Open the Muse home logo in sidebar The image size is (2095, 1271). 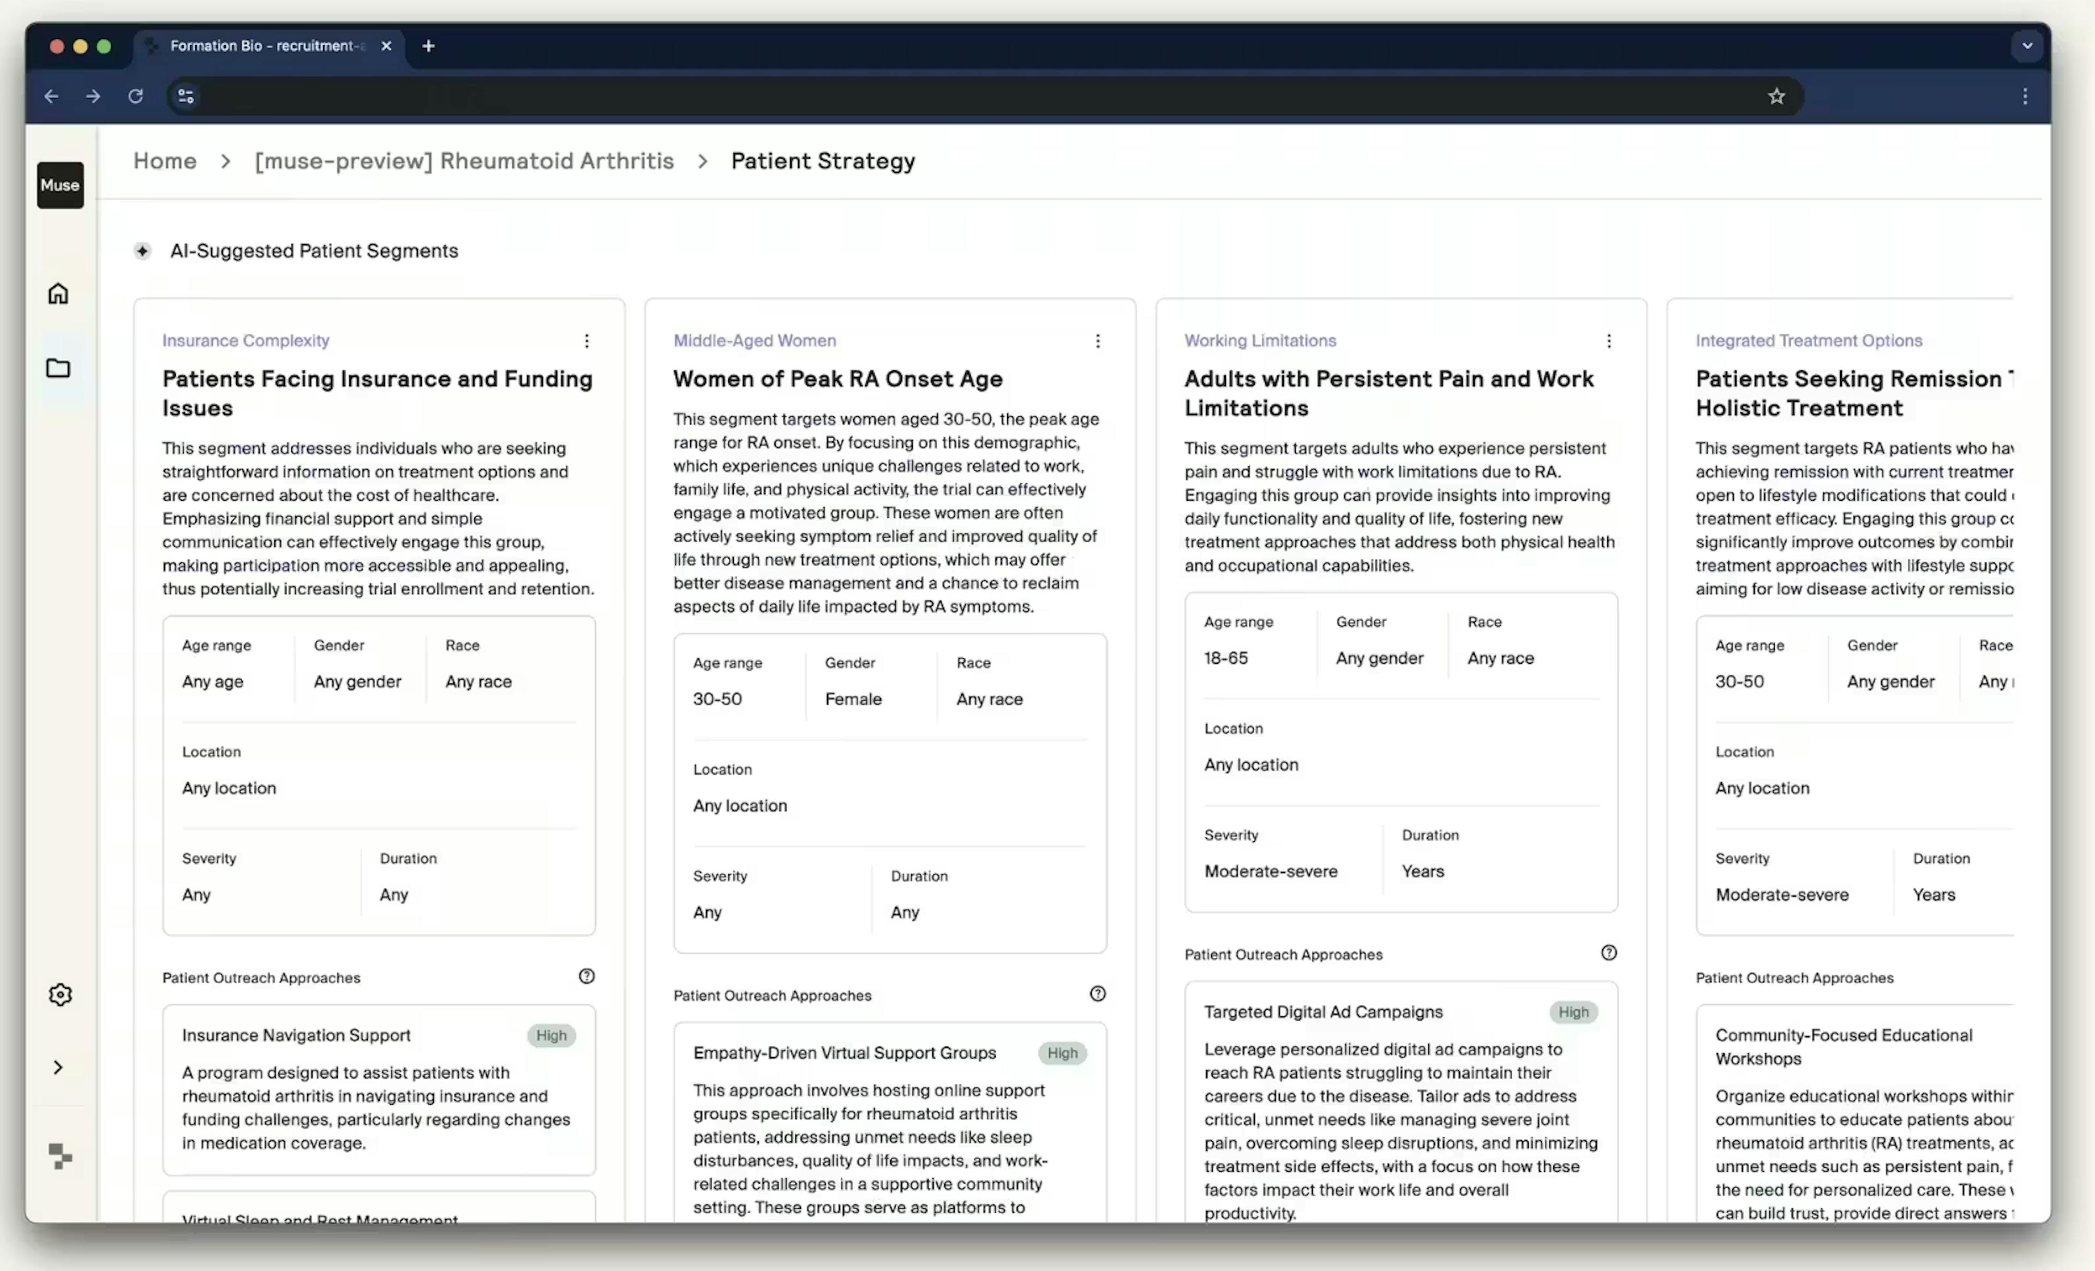[x=59, y=185]
